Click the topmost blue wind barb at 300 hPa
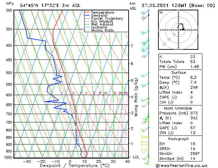 (145, 12)
